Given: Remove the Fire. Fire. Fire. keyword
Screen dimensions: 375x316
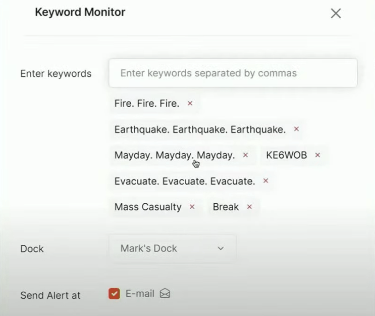Looking at the screenshot, I should pos(190,103).
